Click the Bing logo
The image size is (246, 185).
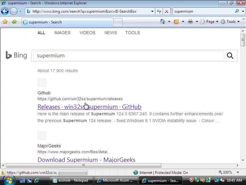pos(16,55)
